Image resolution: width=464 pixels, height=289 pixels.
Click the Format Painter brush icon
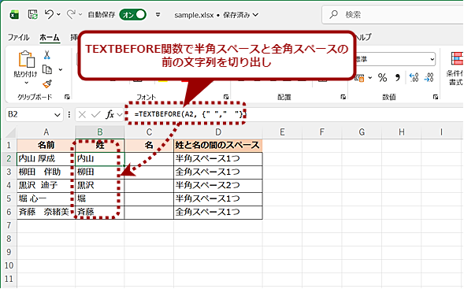[47, 84]
